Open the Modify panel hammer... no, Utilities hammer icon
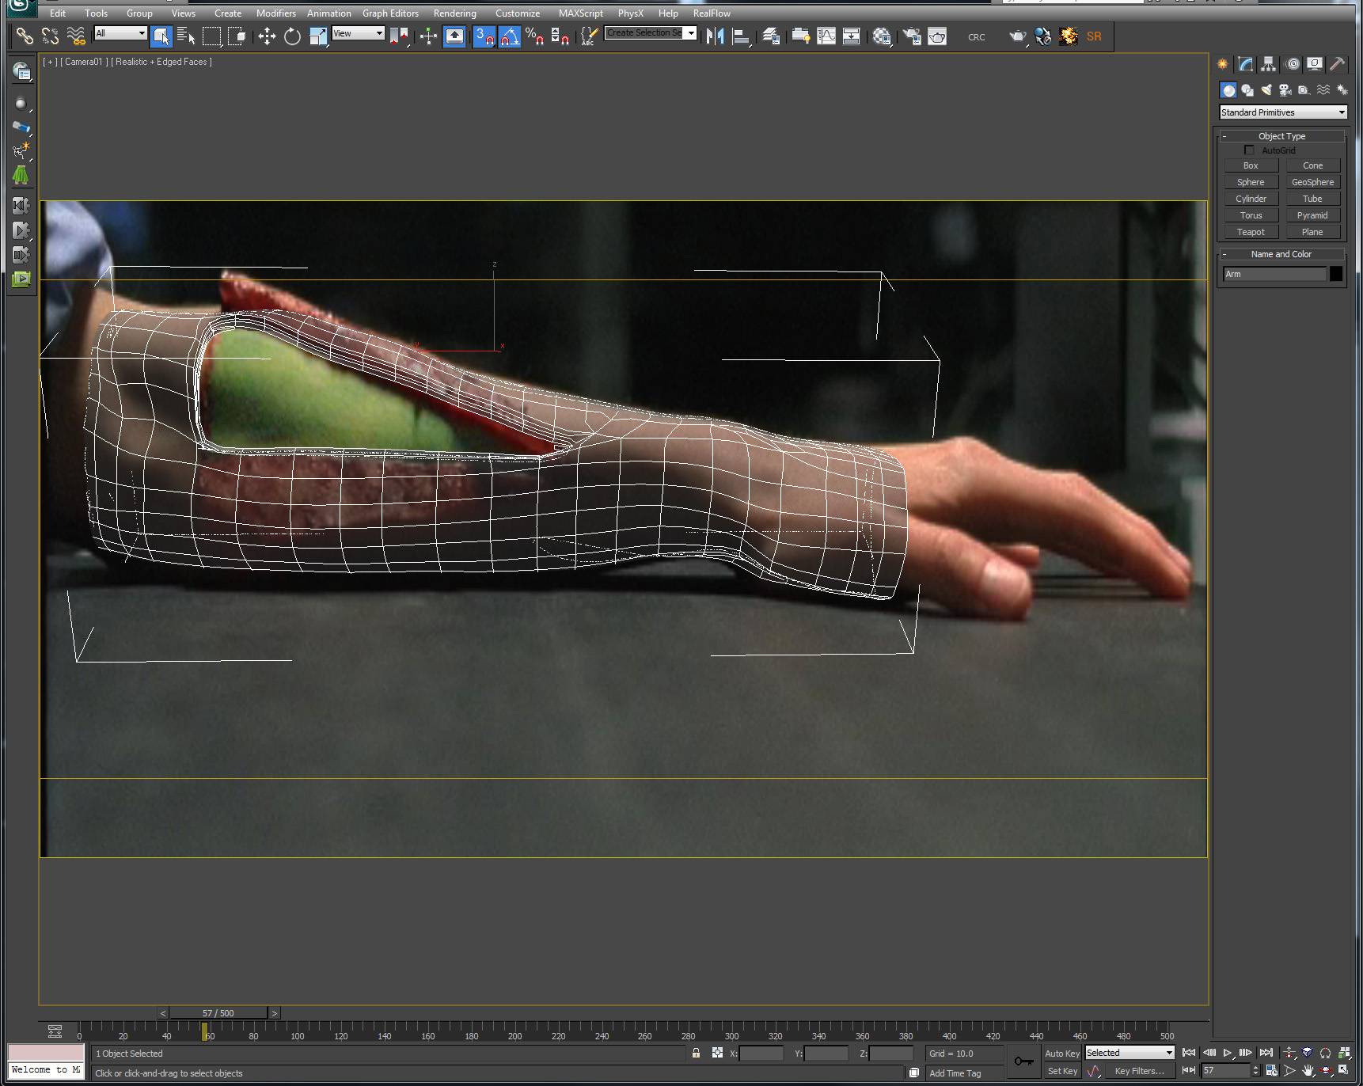 click(x=1339, y=64)
